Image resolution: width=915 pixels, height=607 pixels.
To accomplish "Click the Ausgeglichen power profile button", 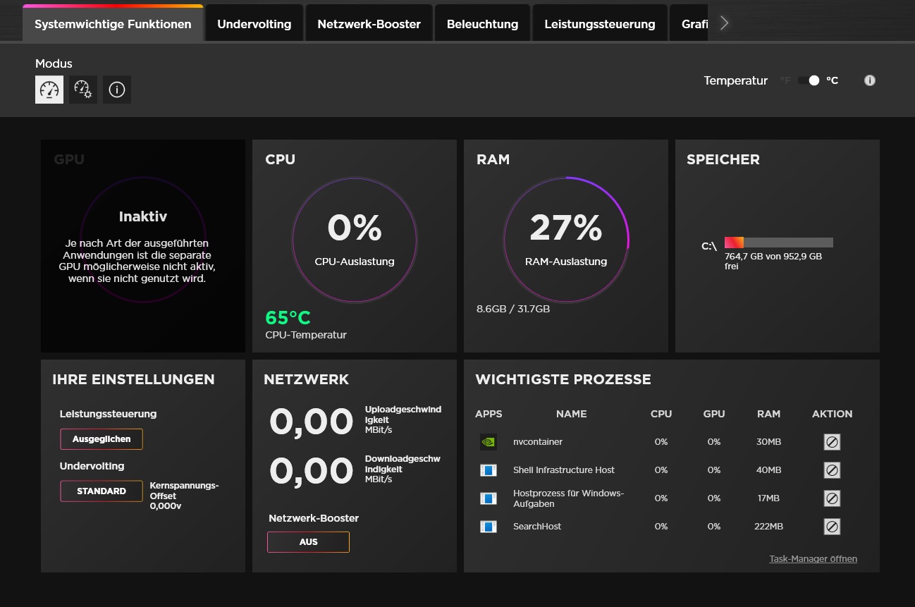I will coord(102,439).
